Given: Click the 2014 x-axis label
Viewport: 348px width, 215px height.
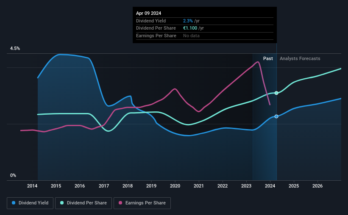Looking at the screenshot, I should point(32,186).
